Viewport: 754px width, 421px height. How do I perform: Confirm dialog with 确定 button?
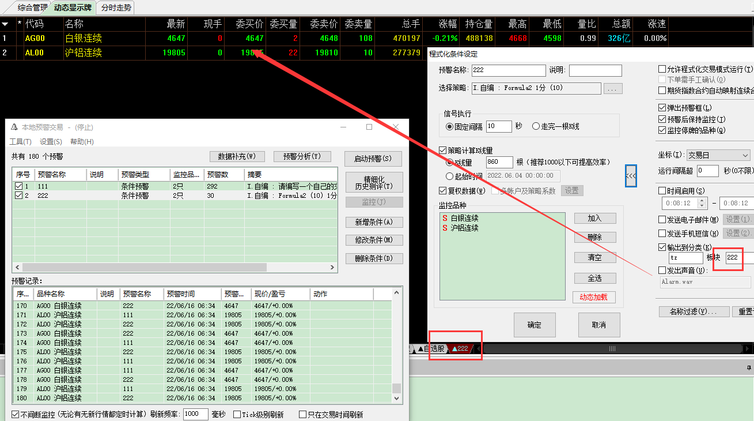[x=535, y=325]
